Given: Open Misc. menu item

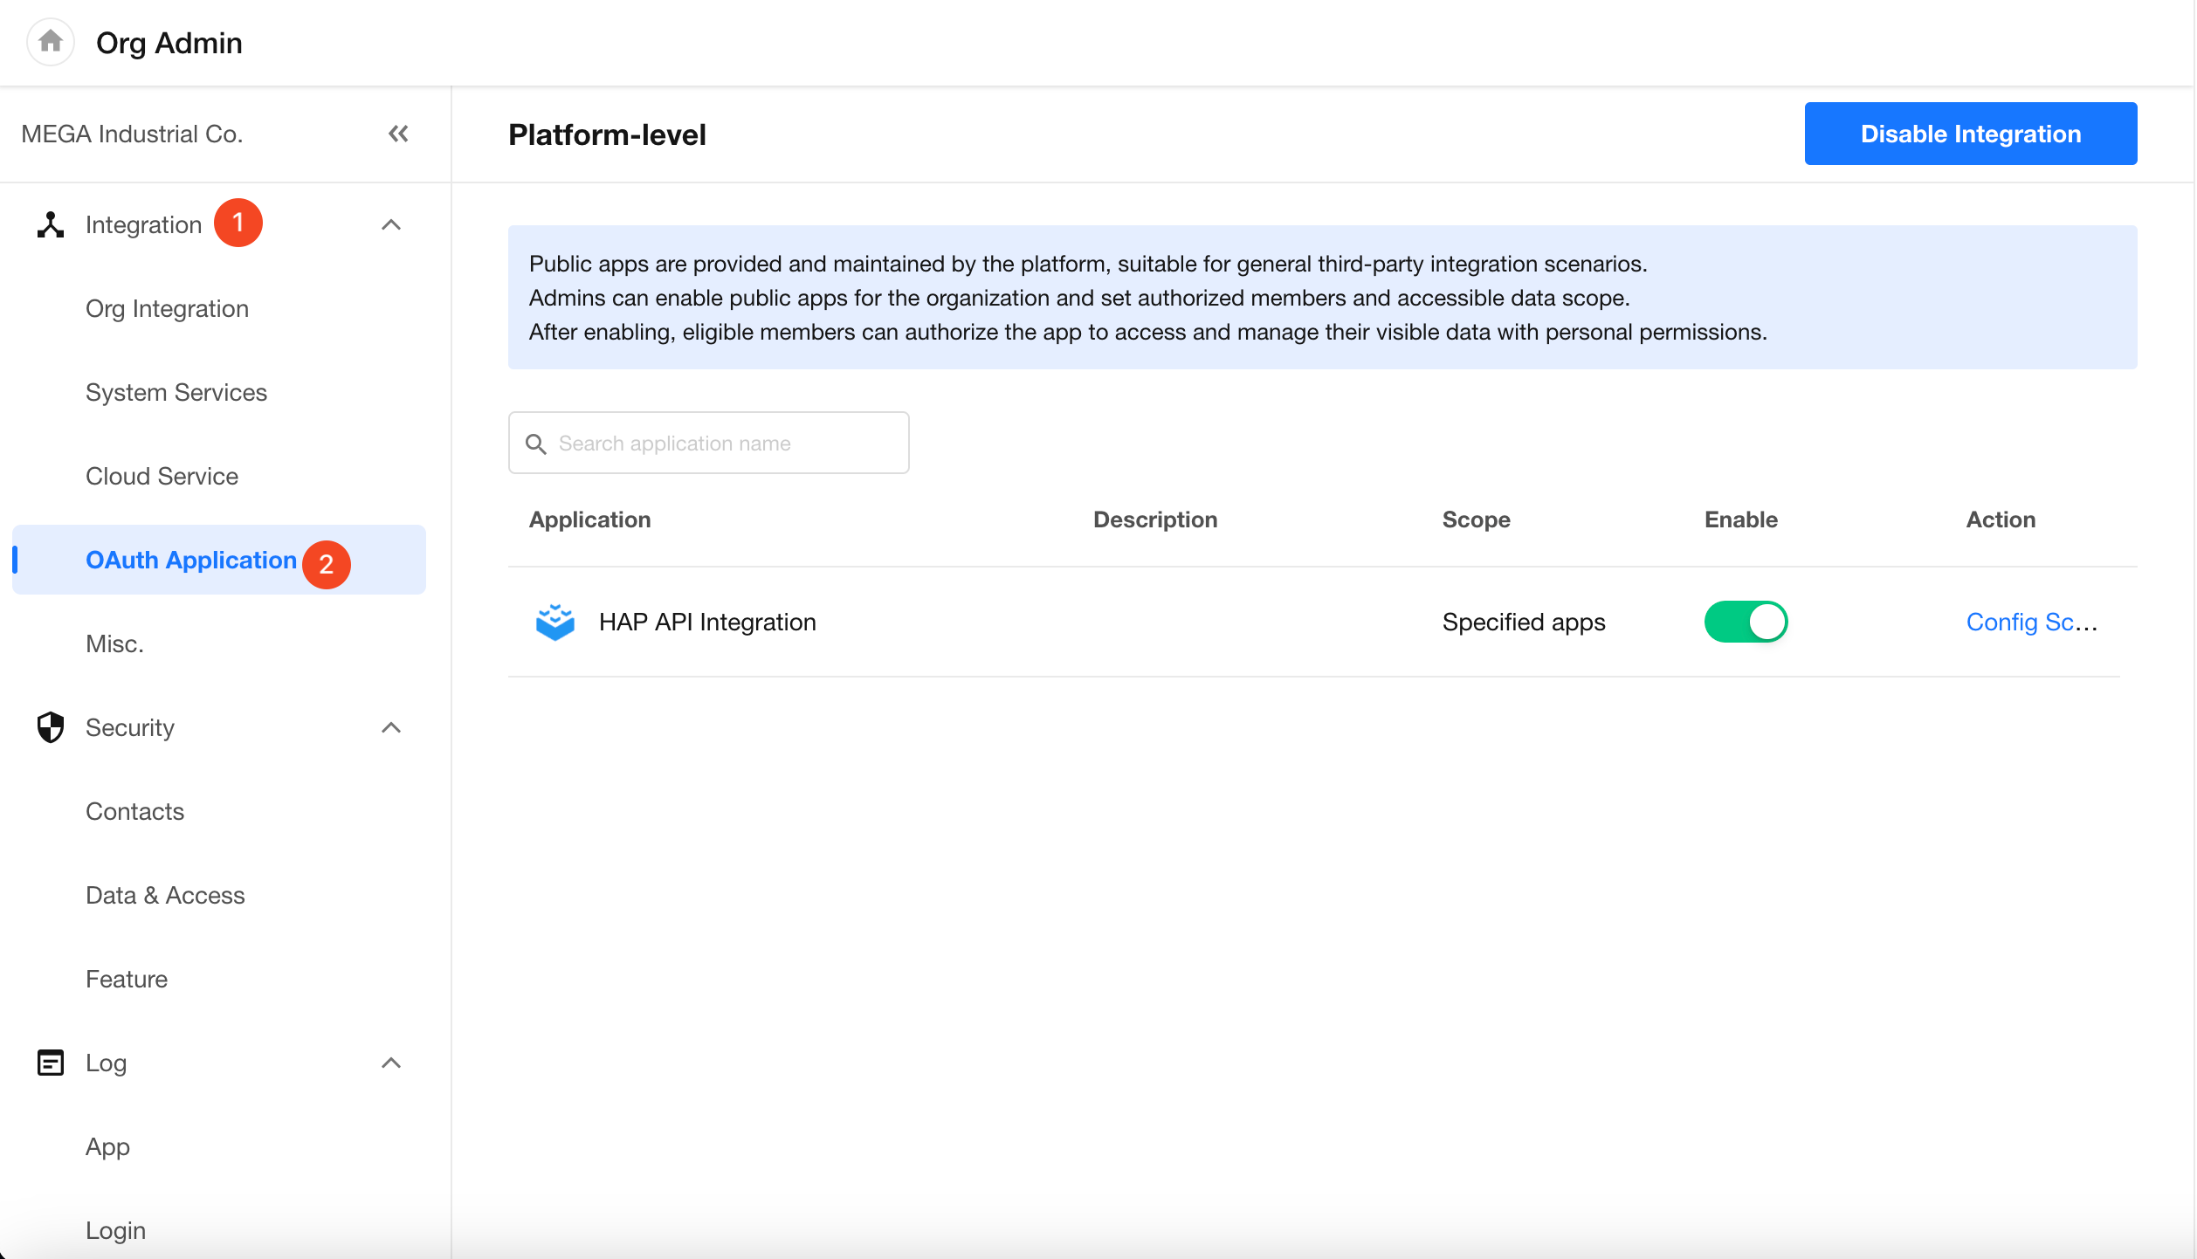Looking at the screenshot, I should 219,643.
